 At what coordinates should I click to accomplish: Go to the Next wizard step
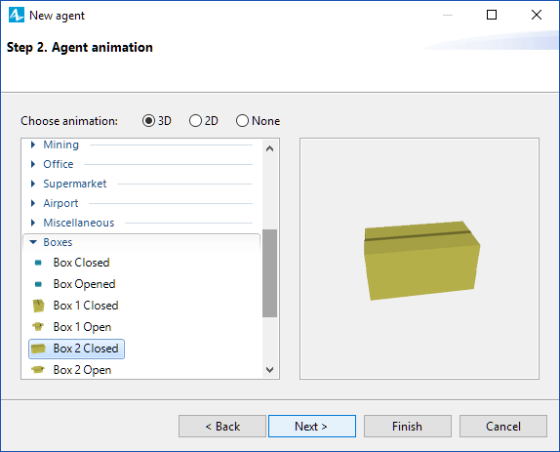(x=312, y=426)
